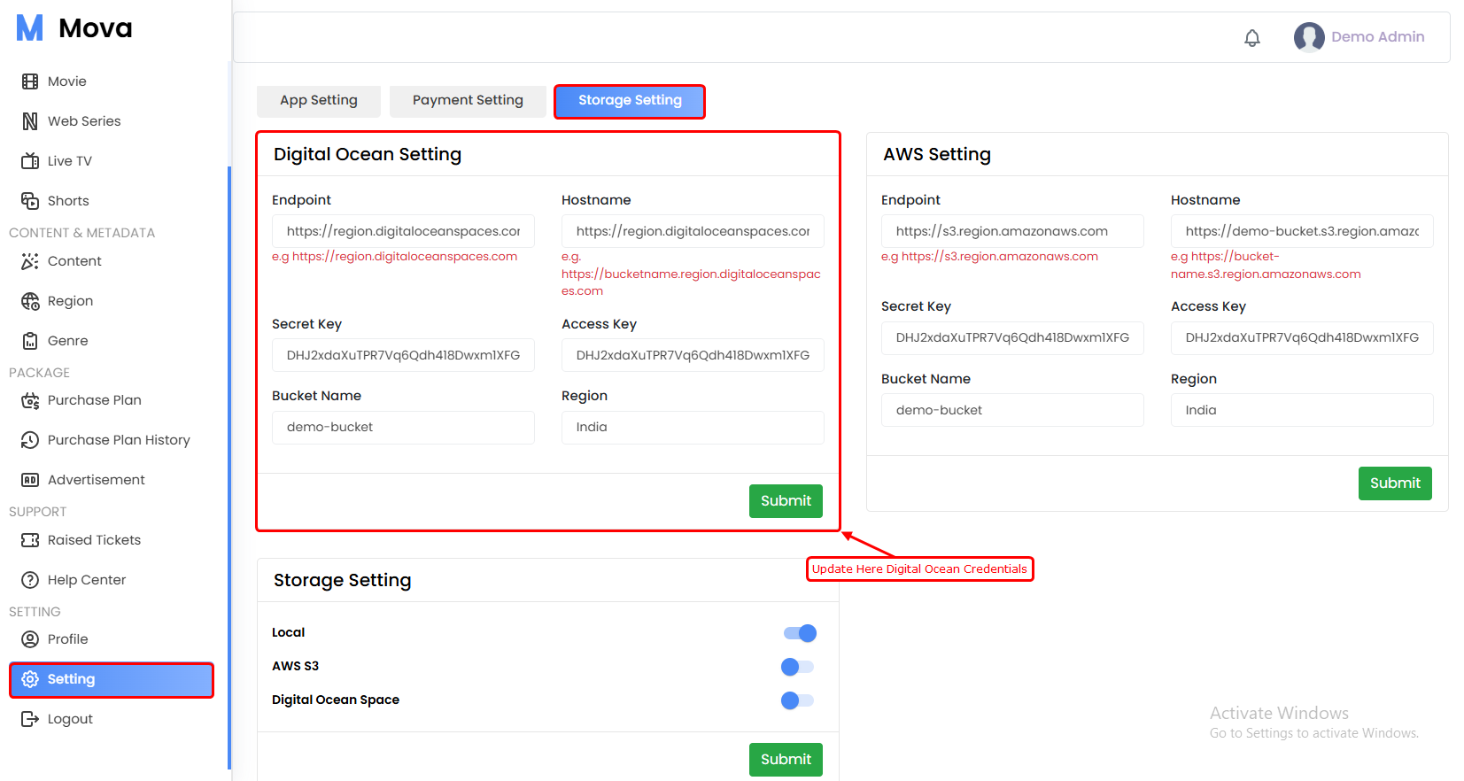
Task: Submit the AWS Setting form
Action: [x=1394, y=483]
